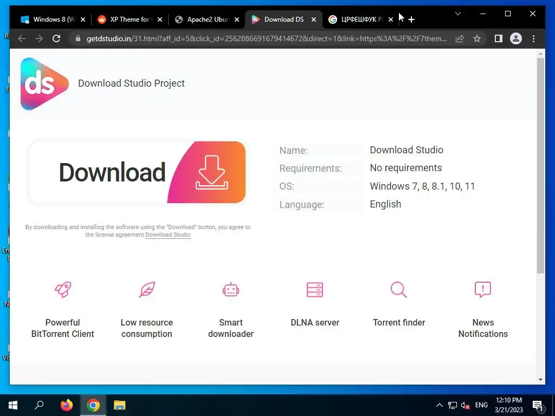The height and width of the screenshot is (416, 555).
Task: Click the big Download button
Action: pyautogui.click(x=137, y=172)
